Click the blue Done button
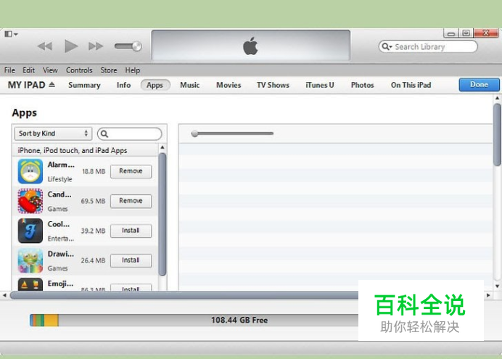The image size is (502, 359). pyautogui.click(x=479, y=85)
